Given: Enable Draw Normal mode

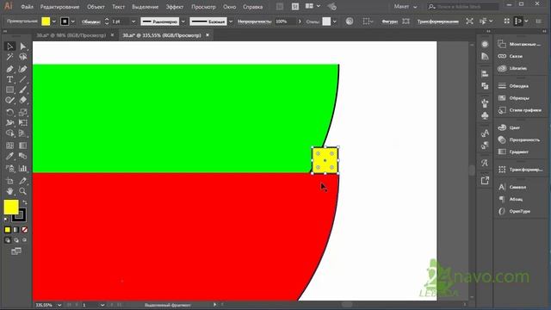Looking at the screenshot, I should click(x=8, y=240).
